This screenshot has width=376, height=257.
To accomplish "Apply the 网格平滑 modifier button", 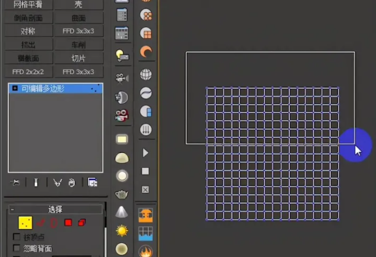I will [29, 4].
